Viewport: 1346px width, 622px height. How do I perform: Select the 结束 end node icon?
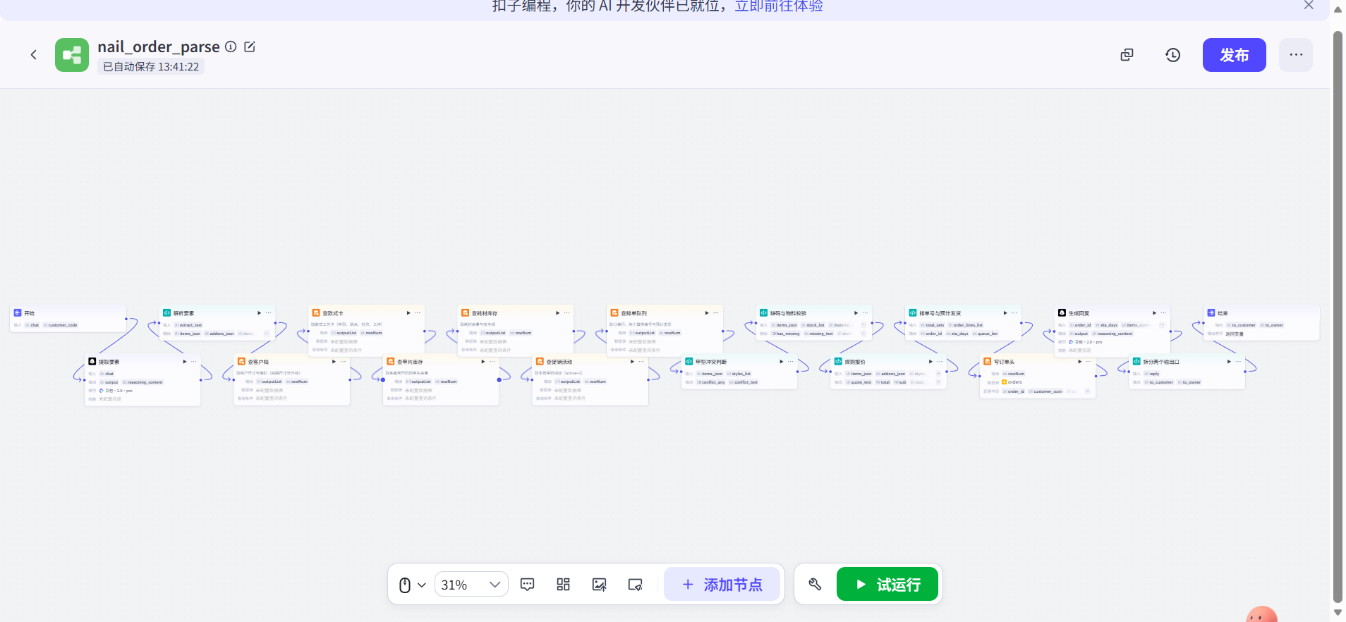click(1211, 312)
